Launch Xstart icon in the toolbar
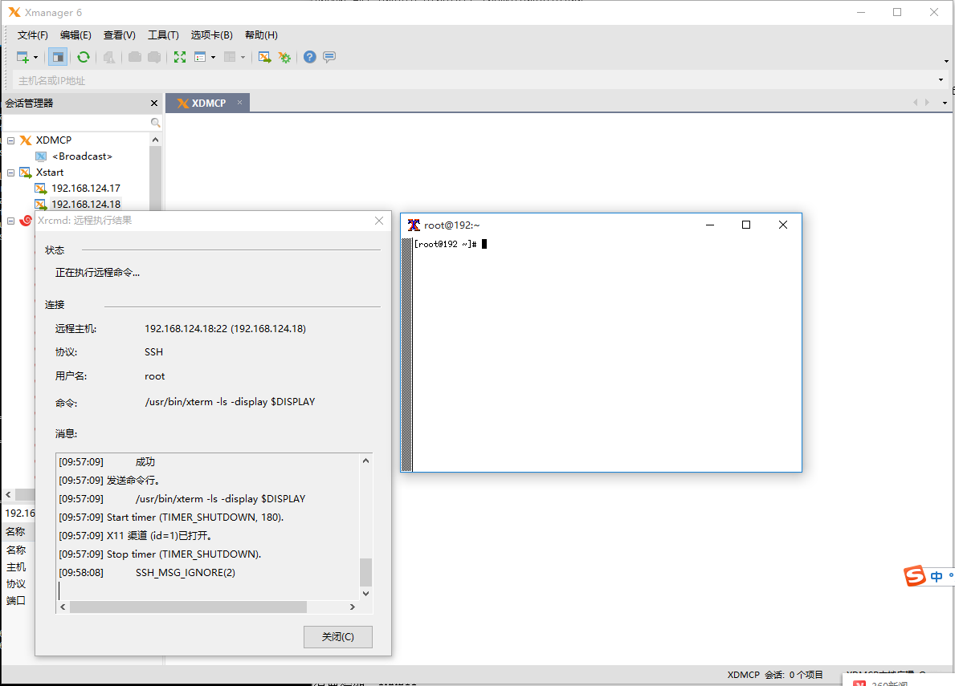This screenshot has width=955, height=686. (x=264, y=57)
